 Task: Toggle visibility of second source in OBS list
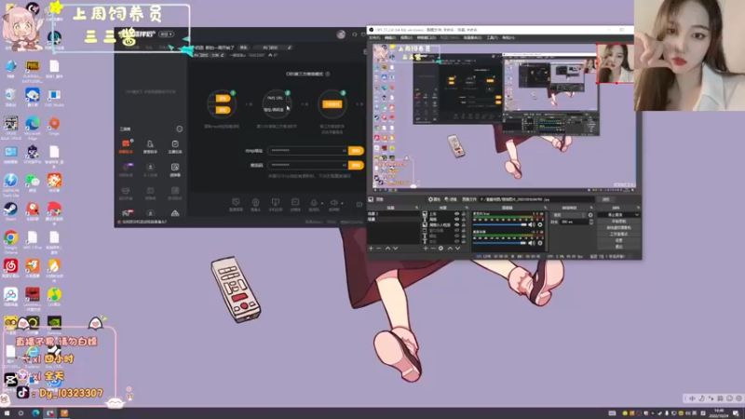(x=457, y=219)
